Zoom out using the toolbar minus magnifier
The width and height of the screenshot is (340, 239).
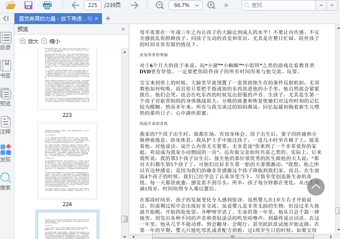point(160,5)
